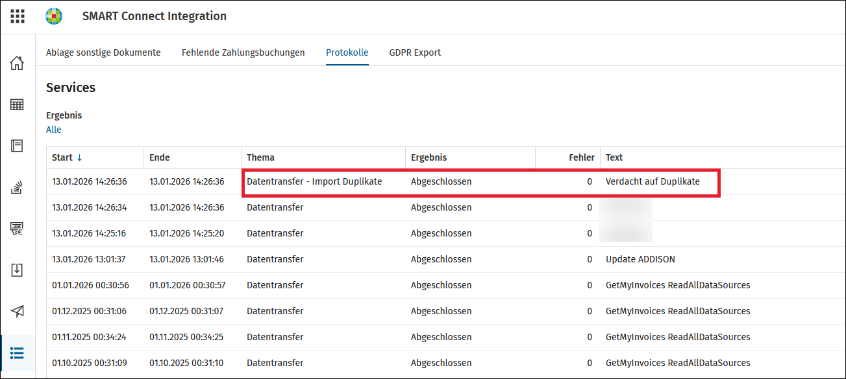Image resolution: width=846 pixels, height=379 pixels.
Task: Select start time 13.01.2026 14:25:16
Action: [90, 234]
